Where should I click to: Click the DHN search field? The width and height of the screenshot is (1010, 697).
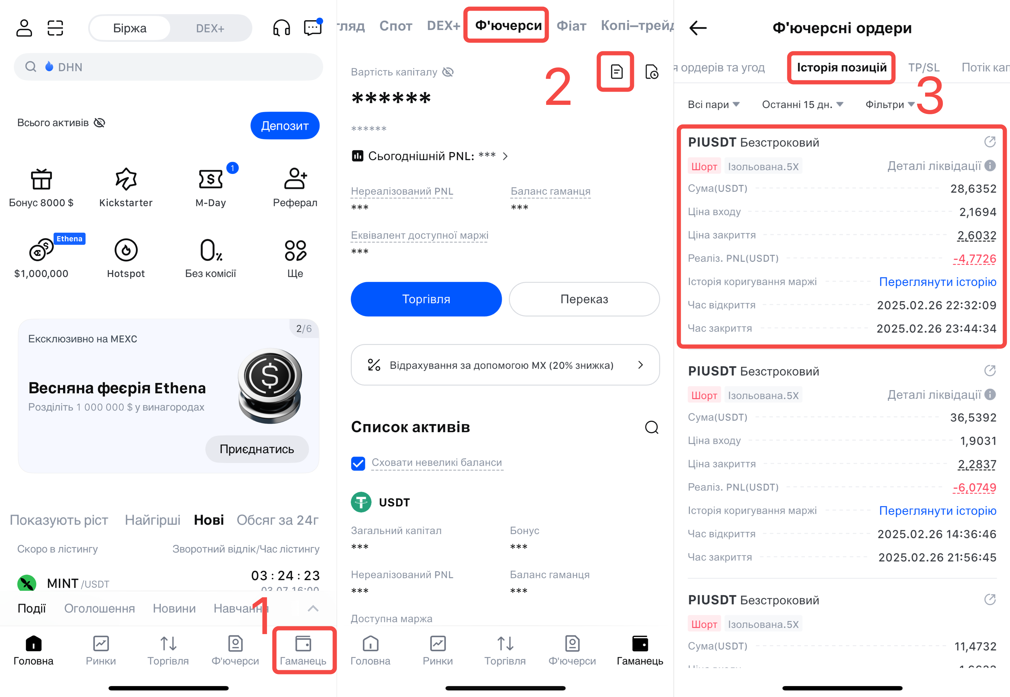click(168, 67)
